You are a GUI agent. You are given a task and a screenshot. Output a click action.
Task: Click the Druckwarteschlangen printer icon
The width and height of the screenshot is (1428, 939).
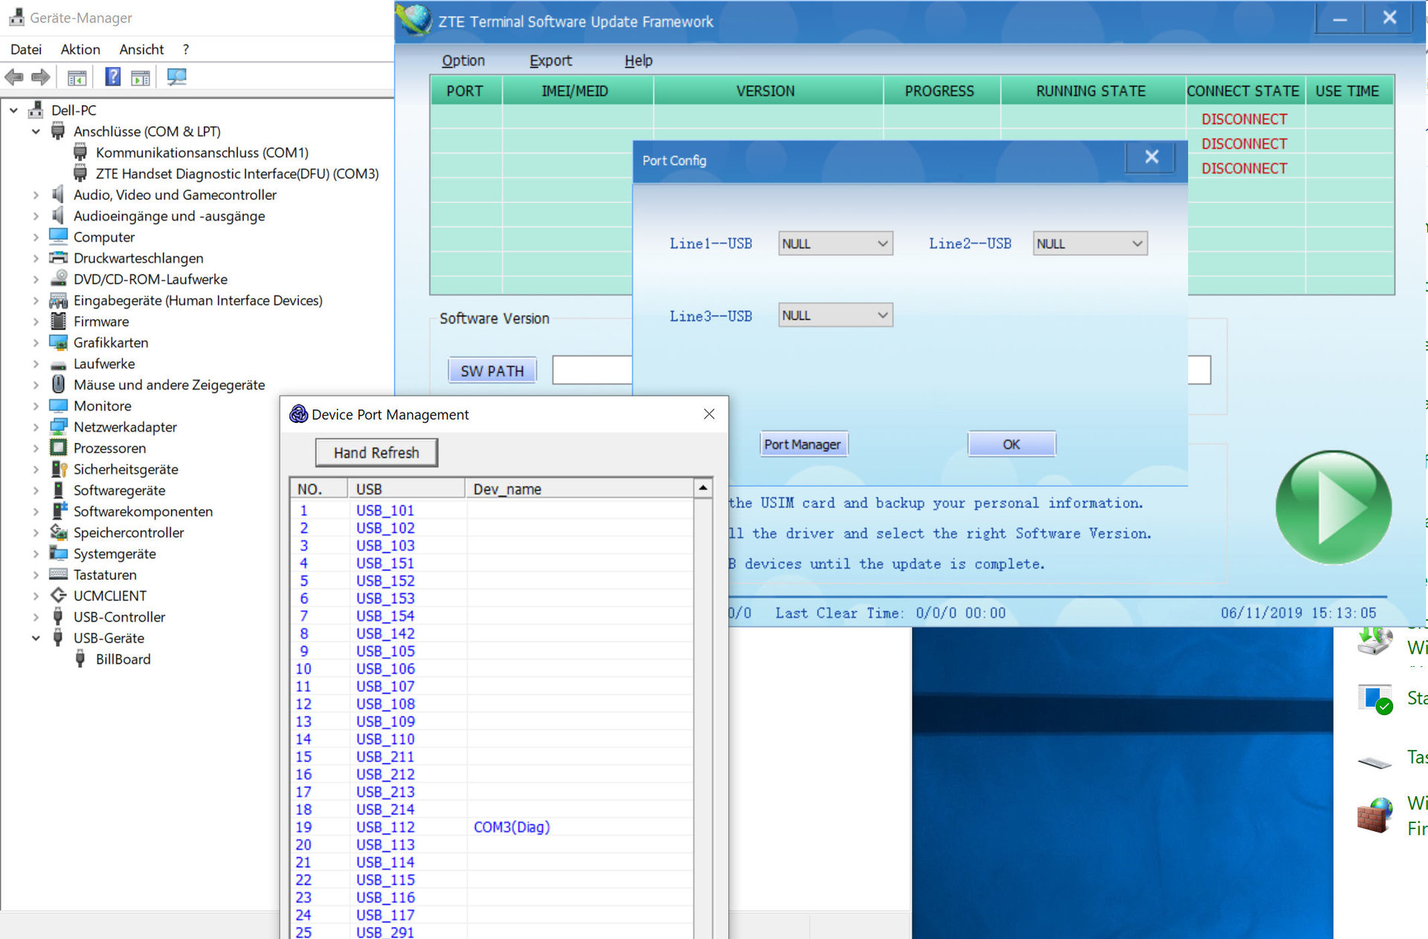tap(58, 258)
